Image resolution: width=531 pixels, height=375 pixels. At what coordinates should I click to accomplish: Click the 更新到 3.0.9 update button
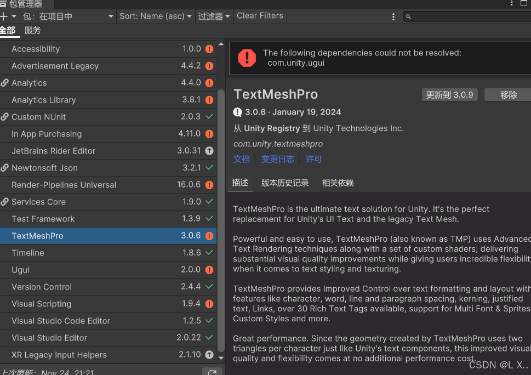(449, 95)
